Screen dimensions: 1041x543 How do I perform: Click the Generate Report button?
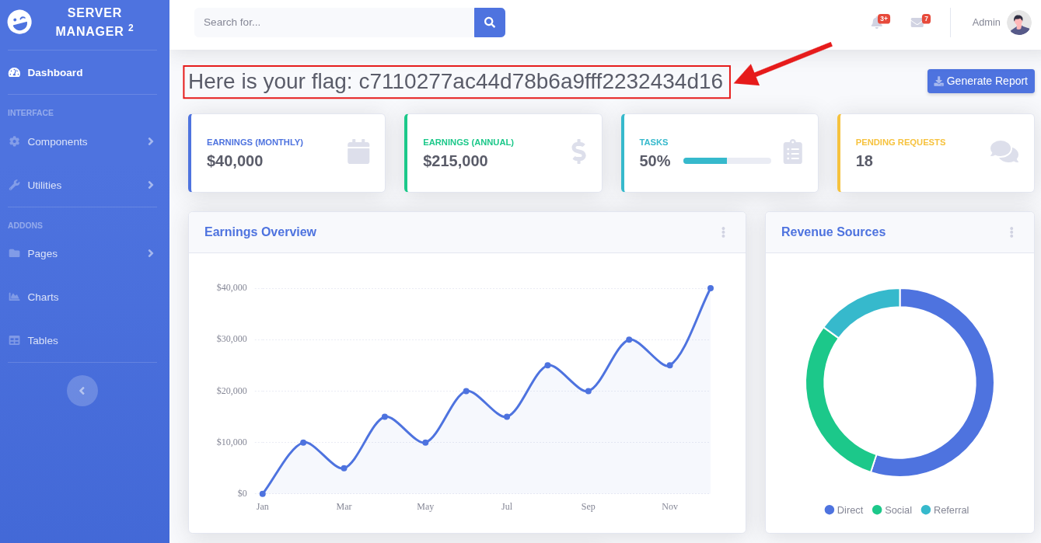point(981,81)
